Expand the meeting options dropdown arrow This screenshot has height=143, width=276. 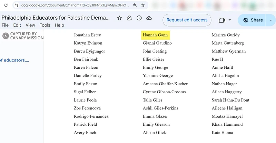(x=229, y=20)
